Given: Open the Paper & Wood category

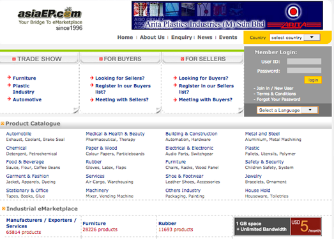Looking at the screenshot, I should point(102,148).
